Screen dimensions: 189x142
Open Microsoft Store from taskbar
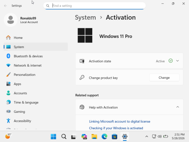click(115, 136)
